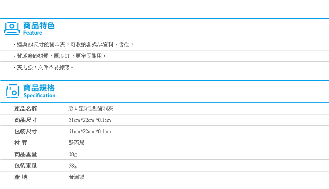Click the 商品特色 Feature section icon
This screenshot has height=189, width=329.
(x=12, y=29)
